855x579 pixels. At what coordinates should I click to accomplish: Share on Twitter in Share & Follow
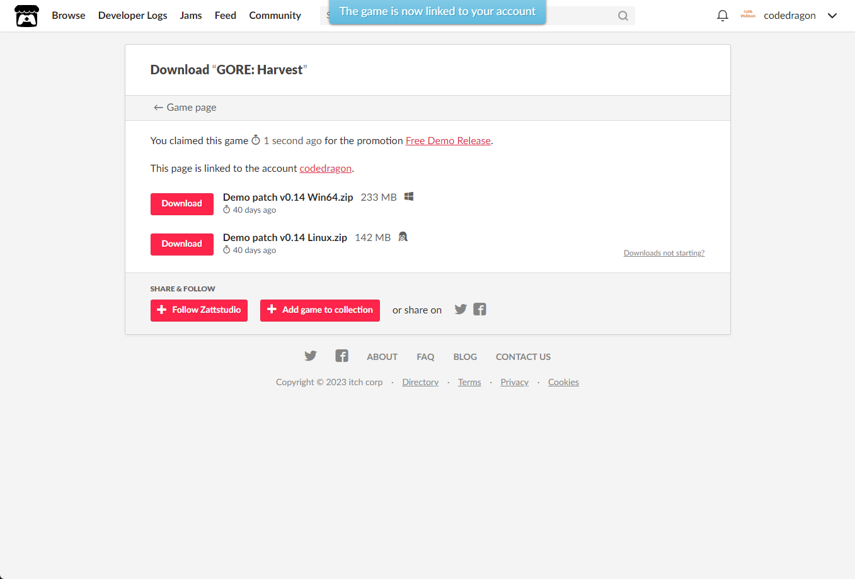(x=461, y=309)
